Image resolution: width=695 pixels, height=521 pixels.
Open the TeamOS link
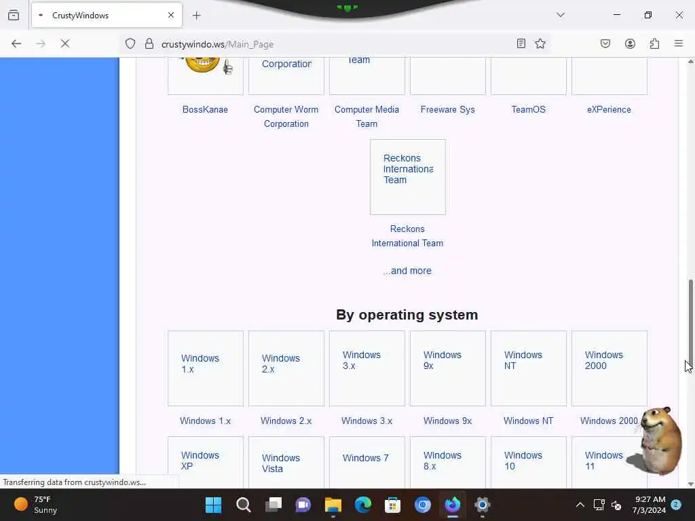point(528,109)
